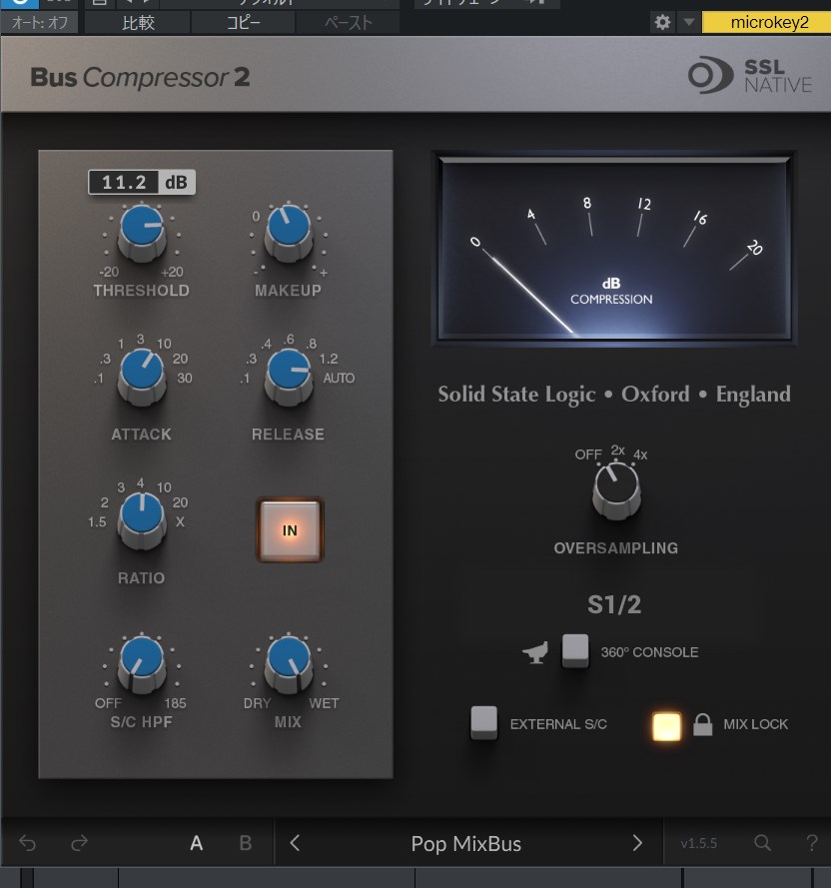Click the SSL Native logo
This screenshot has width=831, height=888.
749,76
